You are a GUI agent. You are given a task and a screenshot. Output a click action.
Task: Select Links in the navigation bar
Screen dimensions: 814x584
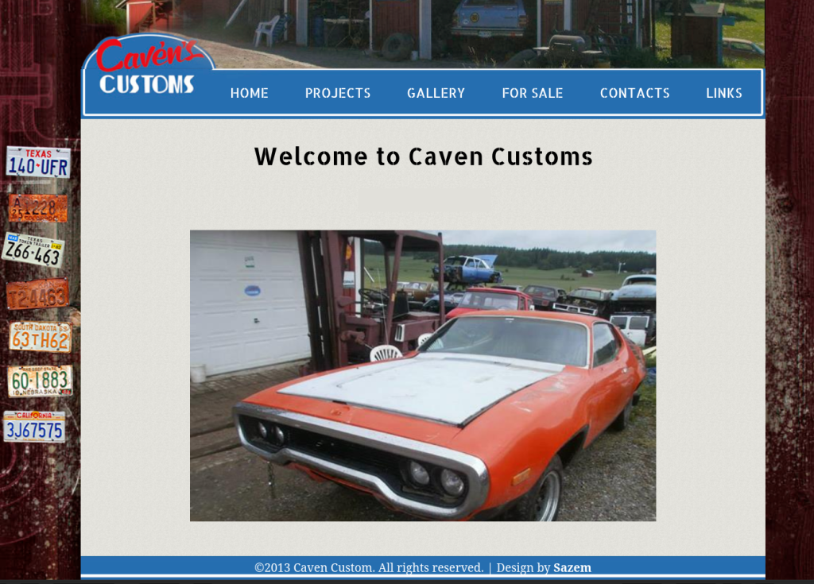(x=723, y=93)
